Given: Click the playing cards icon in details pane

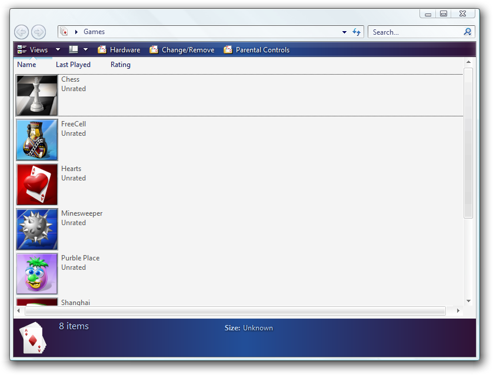Looking at the screenshot, I should tap(33, 337).
